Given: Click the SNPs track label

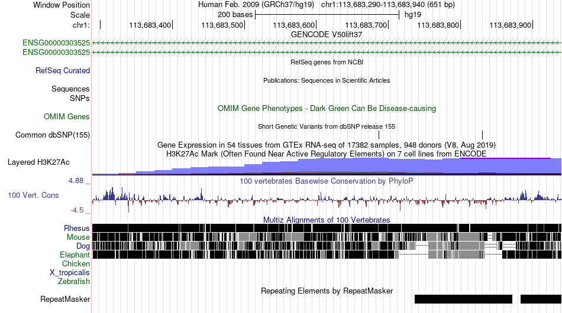Looking at the screenshot, I should 80,98.
